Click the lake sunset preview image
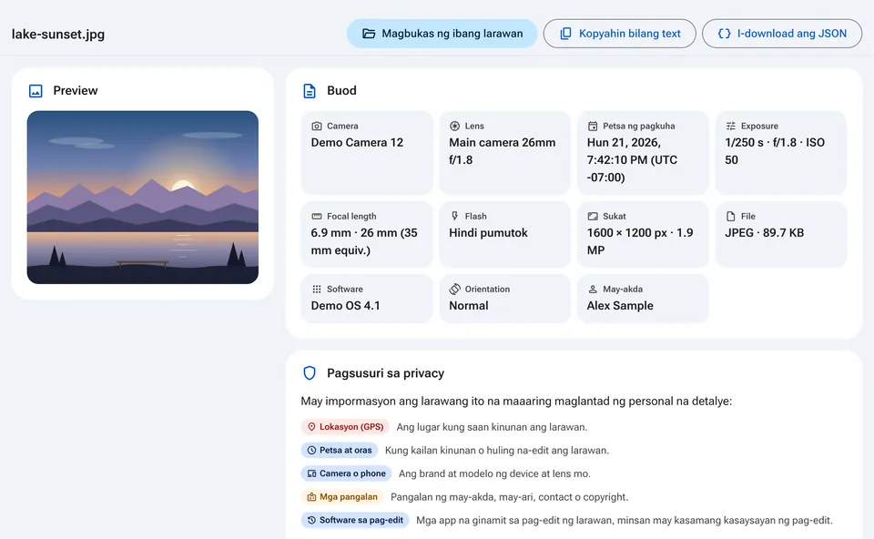 pos(143,198)
